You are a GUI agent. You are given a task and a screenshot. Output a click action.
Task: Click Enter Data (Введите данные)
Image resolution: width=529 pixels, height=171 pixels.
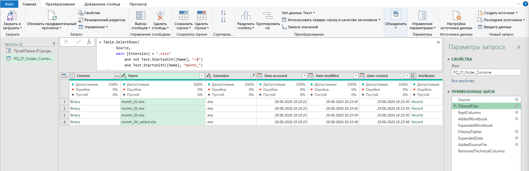[x=495, y=27]
